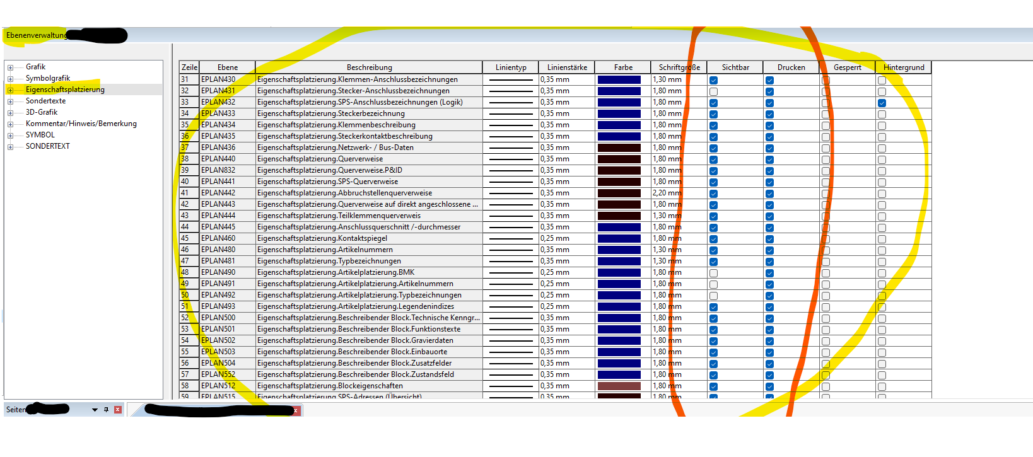1033x457 pixels.
Task: Select SYMBOL in the layer tree
Action: [x=40, y=135]
